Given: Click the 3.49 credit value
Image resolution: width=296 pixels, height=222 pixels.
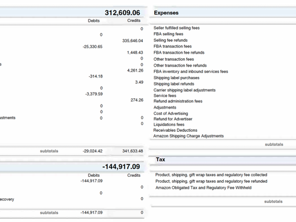Looking at the screenshot, I should click(x=139, y=82).
